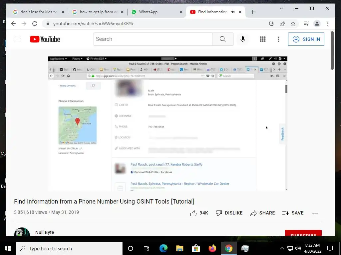Show hidden system tray icons
This screenshot has height=255, width=341.
[x=282, y=248]
